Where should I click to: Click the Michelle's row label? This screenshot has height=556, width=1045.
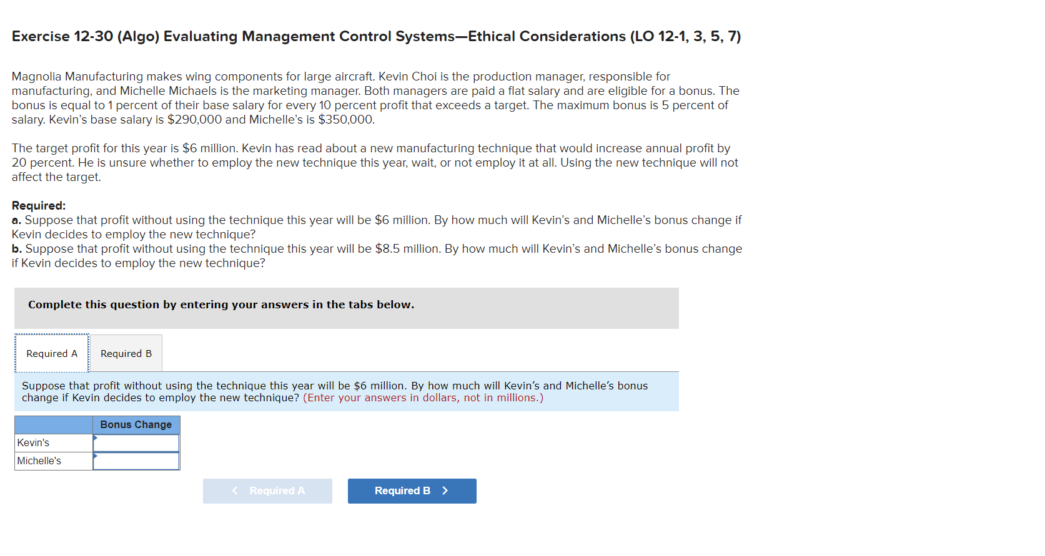click(x=39, y=461)
